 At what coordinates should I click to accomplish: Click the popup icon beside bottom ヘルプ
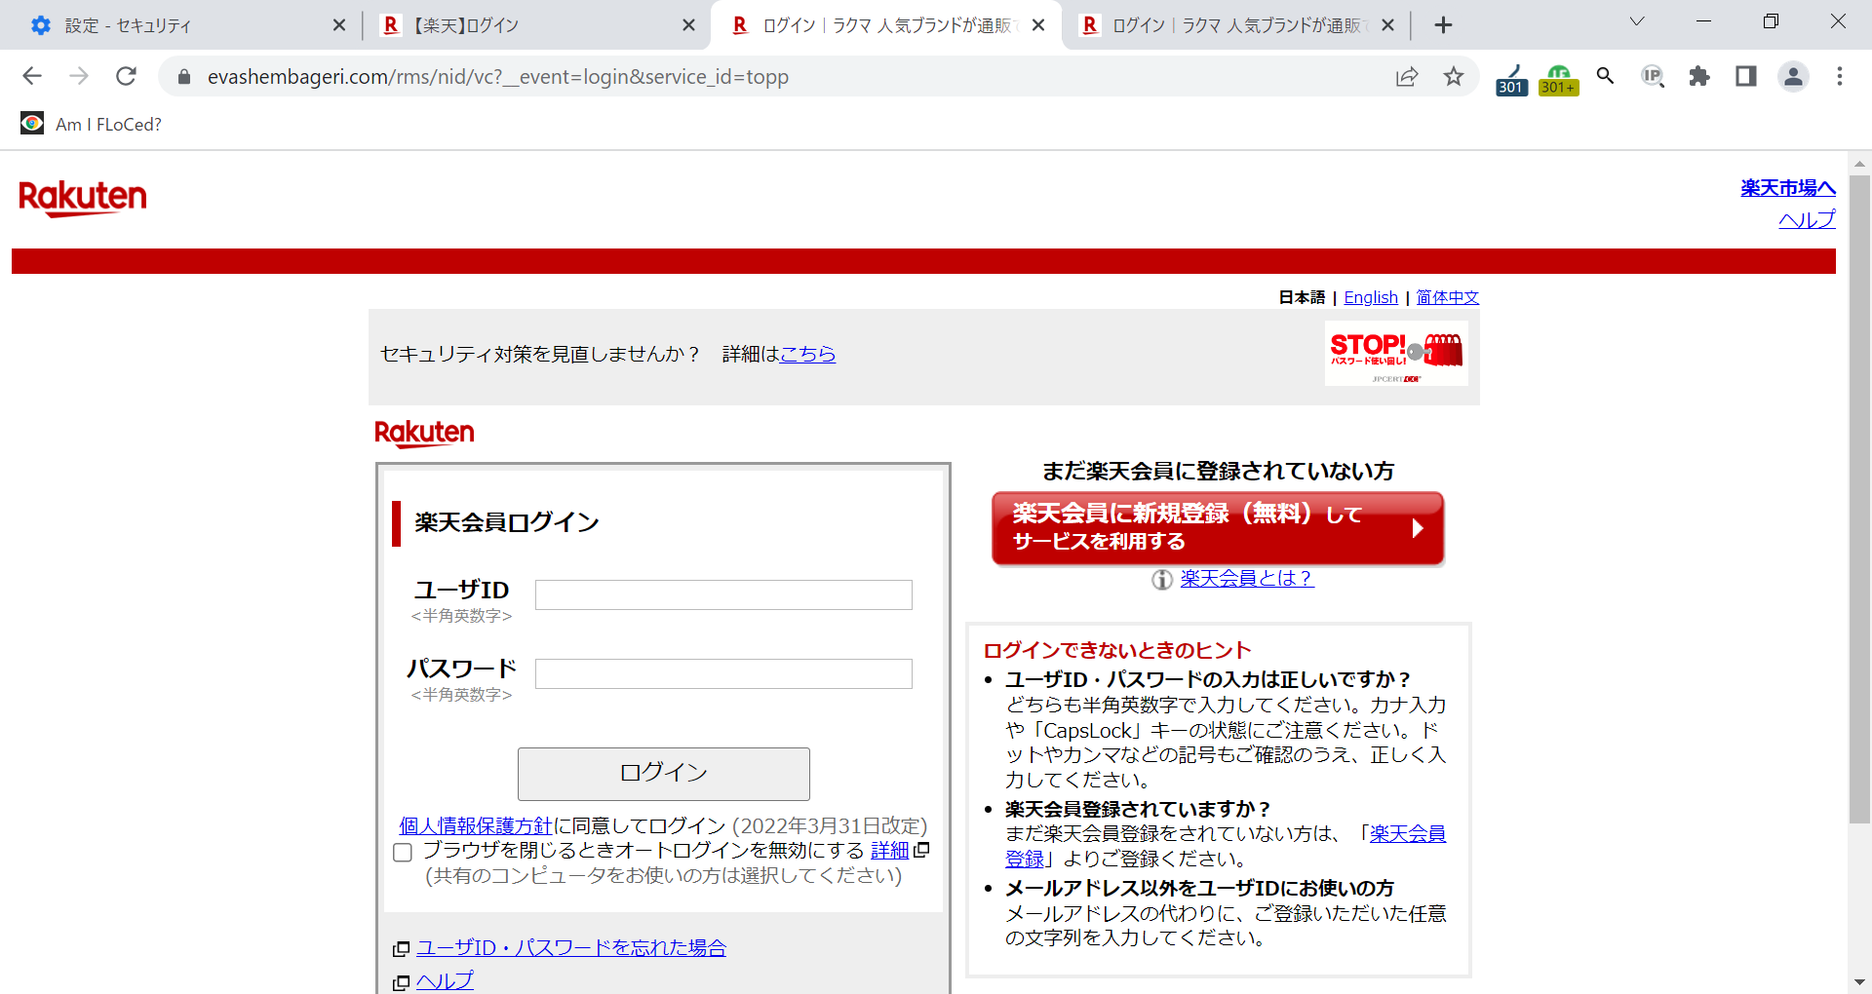point(401,982)
